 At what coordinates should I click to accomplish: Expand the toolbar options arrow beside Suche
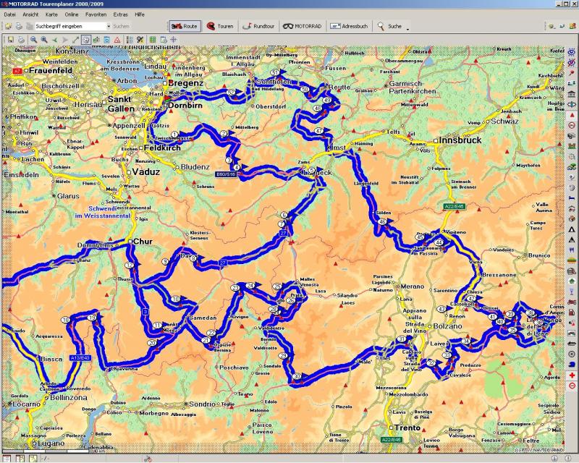pos(407,28)
